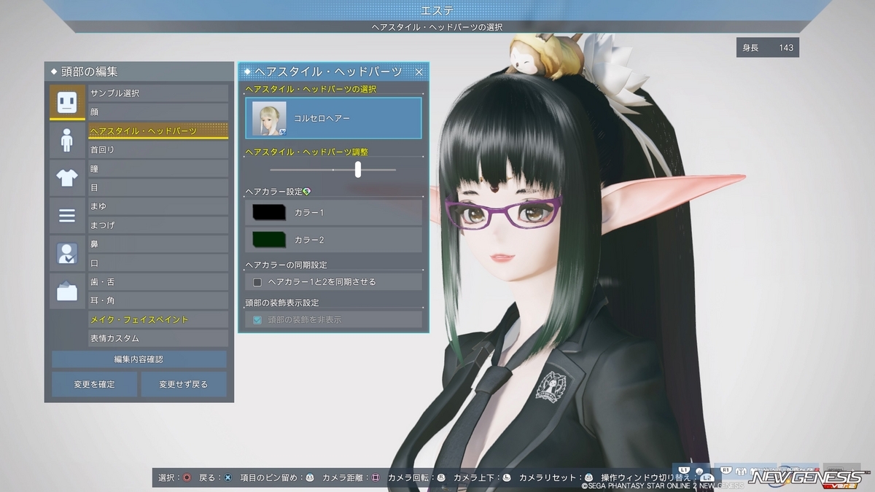Click the カメラ上下 stick hint

tap(482, 477)
